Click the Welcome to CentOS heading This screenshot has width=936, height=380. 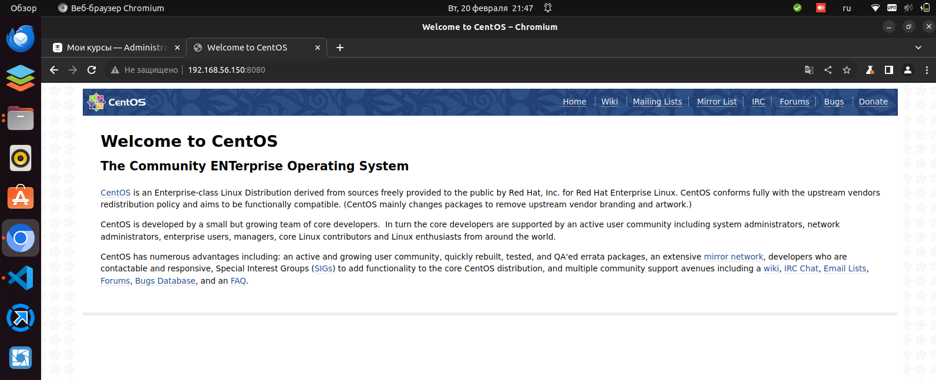click(x=189, y=141)
